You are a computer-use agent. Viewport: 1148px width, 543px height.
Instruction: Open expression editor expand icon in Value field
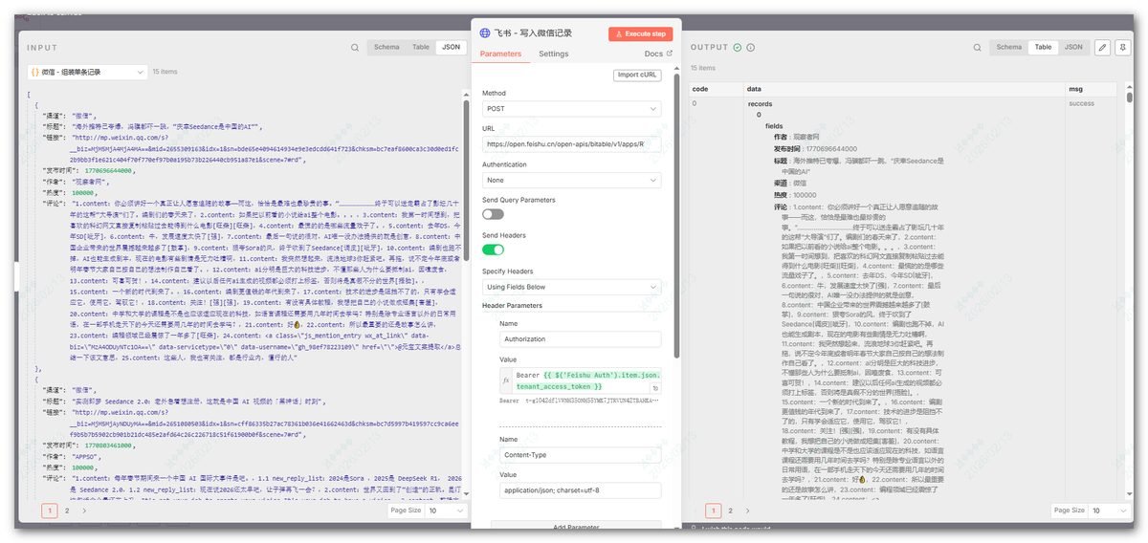656,389
